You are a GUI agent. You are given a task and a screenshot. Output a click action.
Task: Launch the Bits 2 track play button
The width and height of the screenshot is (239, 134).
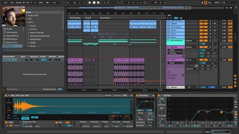click(x=169, y=37)
